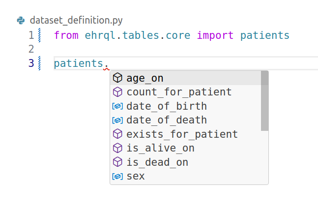The height and width of the screenshot is (213, 318).
Task: Pick the date_of_birth completion entry
Action: coord(186,106)
